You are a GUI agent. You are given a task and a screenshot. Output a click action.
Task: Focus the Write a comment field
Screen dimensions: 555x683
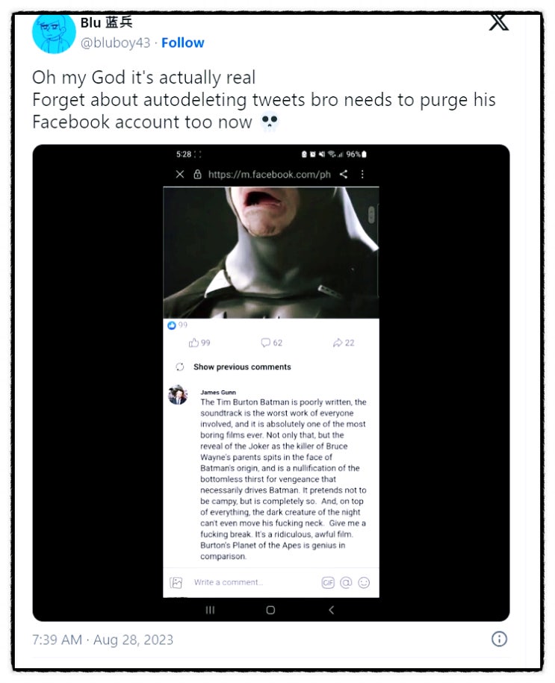point(247,582)
